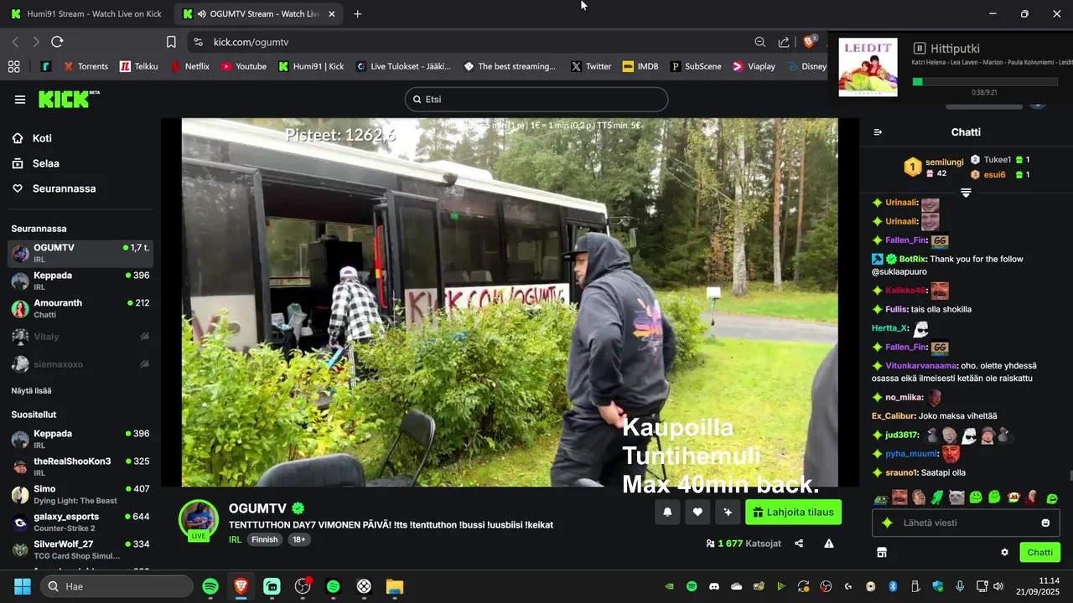Viewport: 1073px width, 603px height.
Task: Open the Simo recommended channel
Action: 80,494
